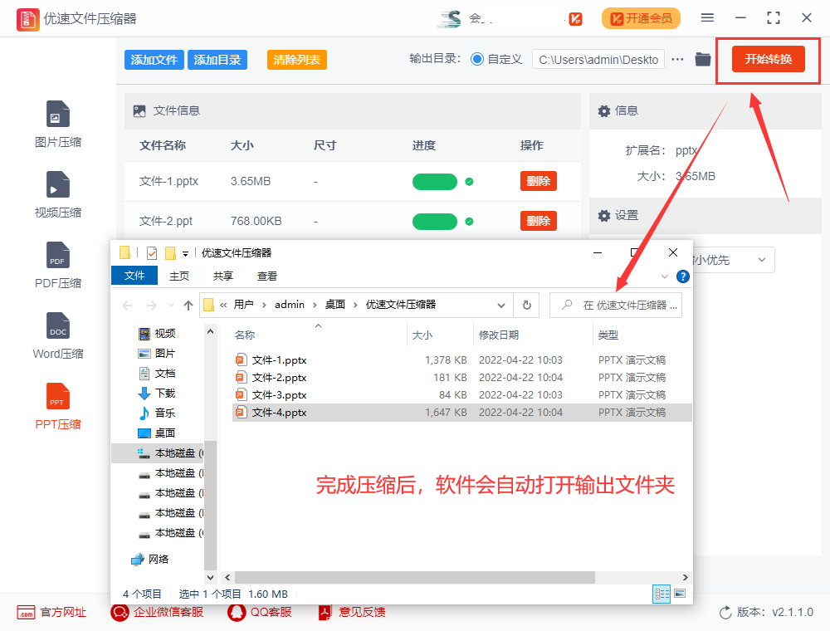Viewport: 830px width, 631px height.
Task: Open the hamburger menu in title bar
Action: tap(707, 18)
